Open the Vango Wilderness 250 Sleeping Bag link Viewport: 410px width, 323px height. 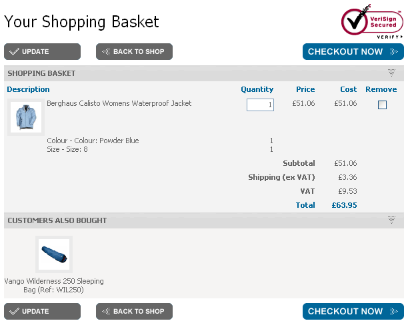pyautogui.click(x=53, y=285)
